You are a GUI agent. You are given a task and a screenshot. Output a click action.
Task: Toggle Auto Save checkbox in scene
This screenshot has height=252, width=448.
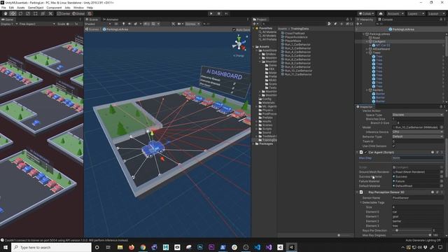coord(234,29)
